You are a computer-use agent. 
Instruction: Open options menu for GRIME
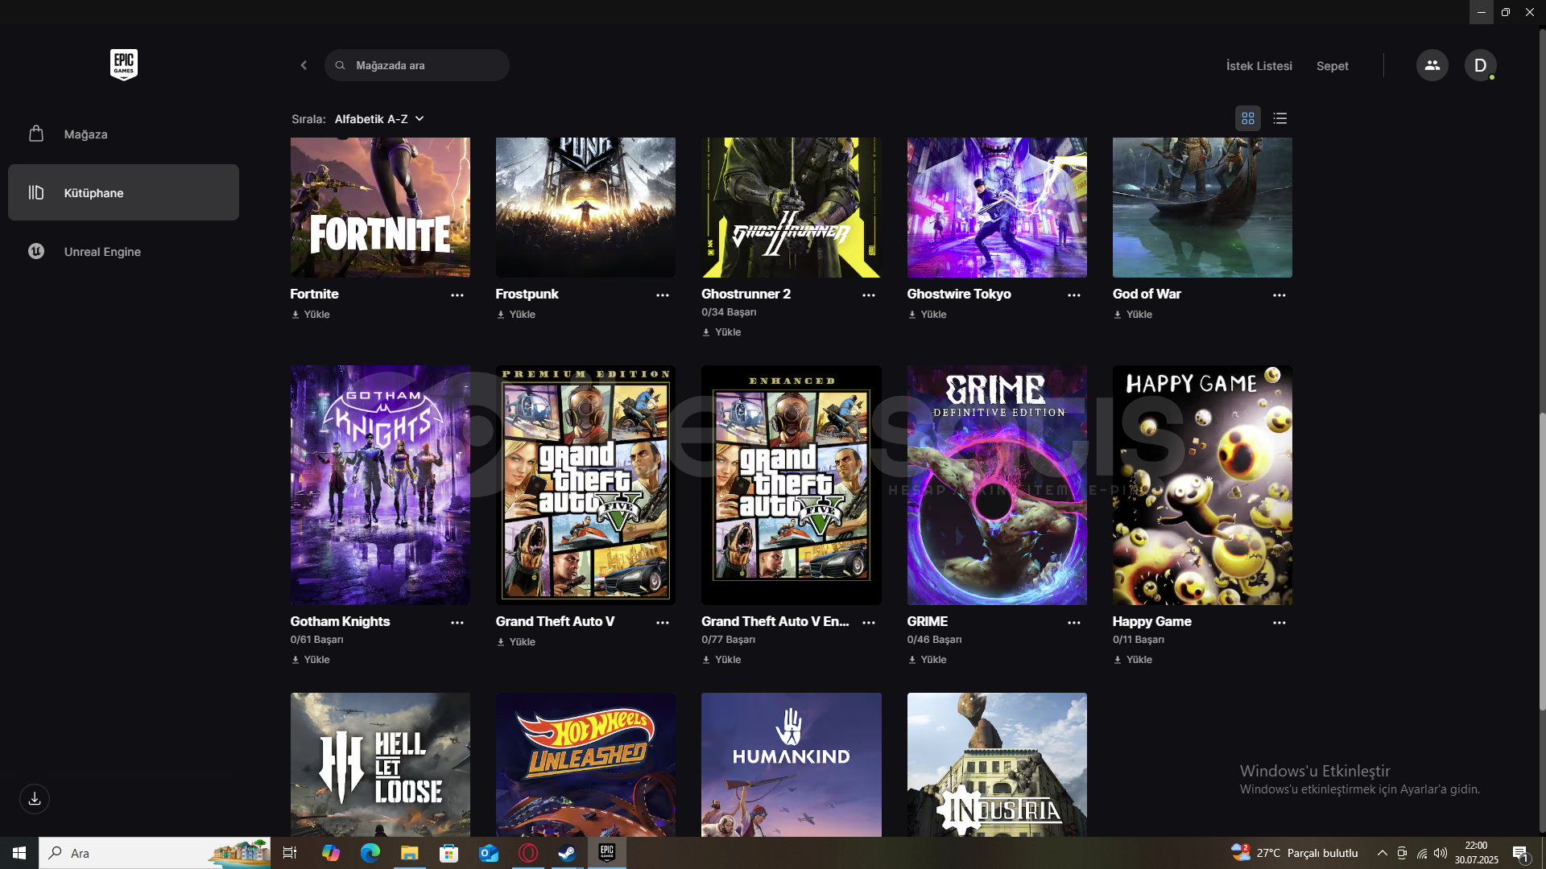point(1074,623)
